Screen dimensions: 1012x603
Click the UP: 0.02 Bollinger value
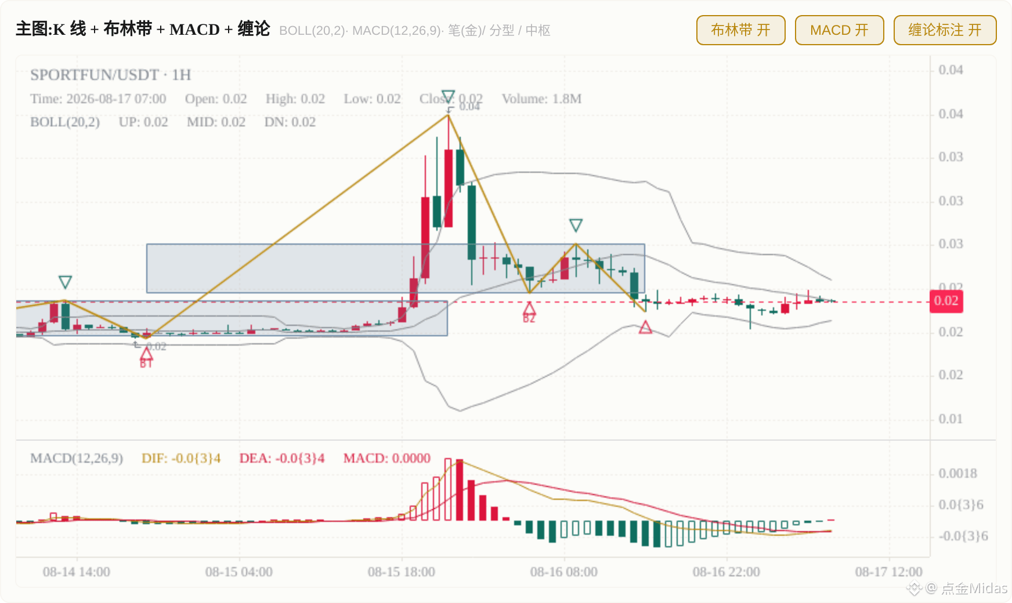[x=143, y=122]
